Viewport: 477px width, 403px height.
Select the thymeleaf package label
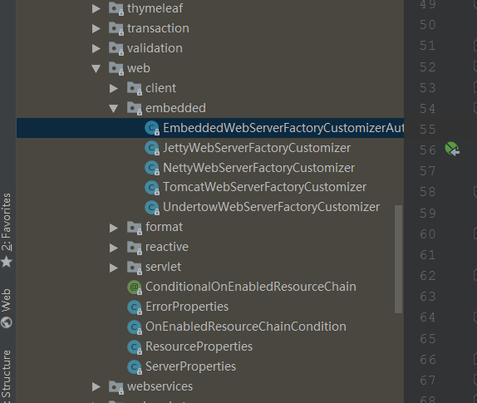click(155, 8)
